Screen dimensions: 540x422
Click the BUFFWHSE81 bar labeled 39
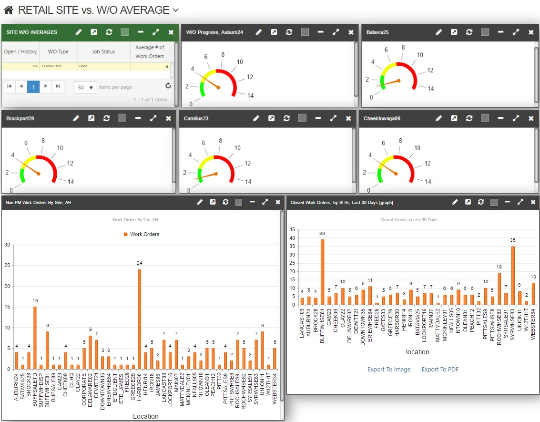[x=322, y=272]
